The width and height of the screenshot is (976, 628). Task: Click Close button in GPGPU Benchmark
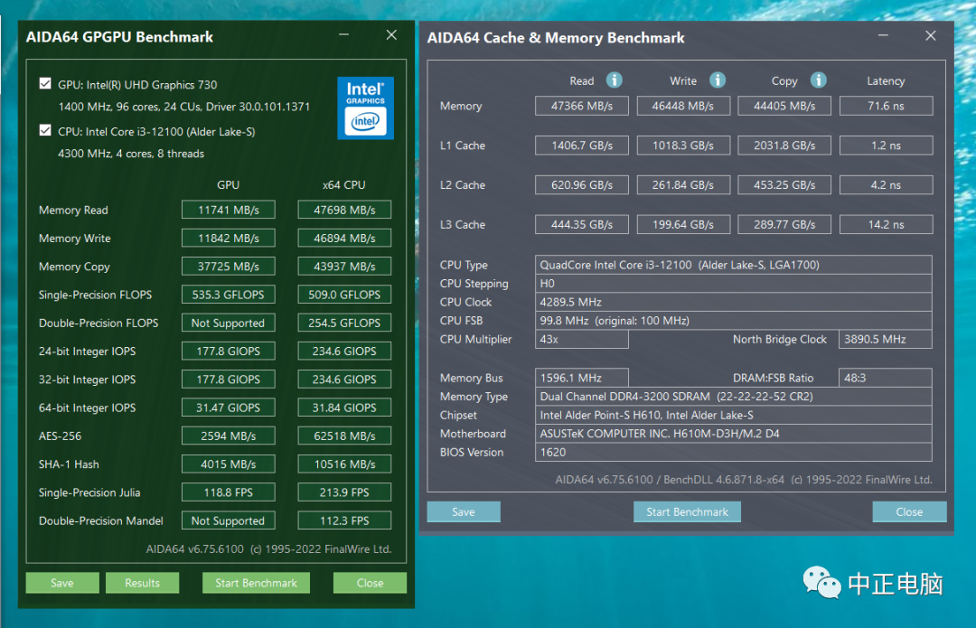click(370, 583)
